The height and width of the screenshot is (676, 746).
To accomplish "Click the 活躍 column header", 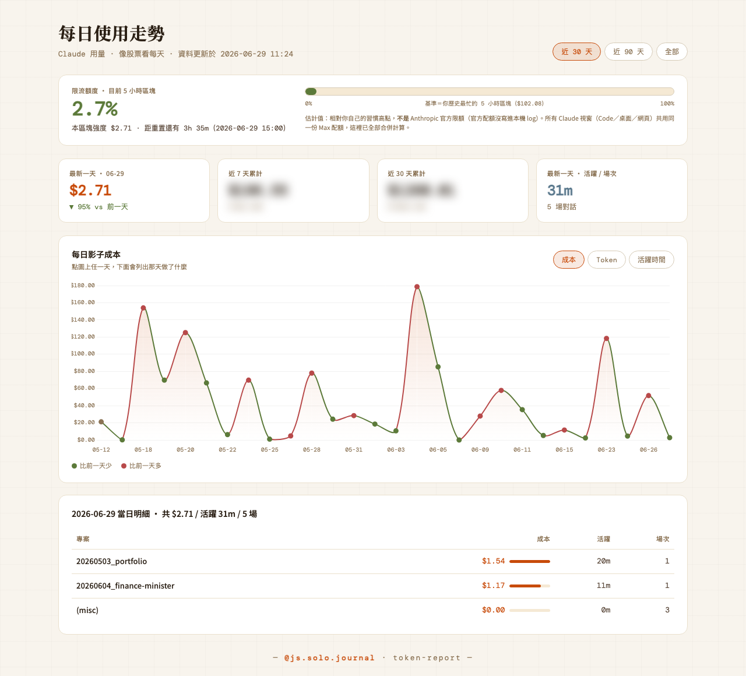I will tap(604, 539).
